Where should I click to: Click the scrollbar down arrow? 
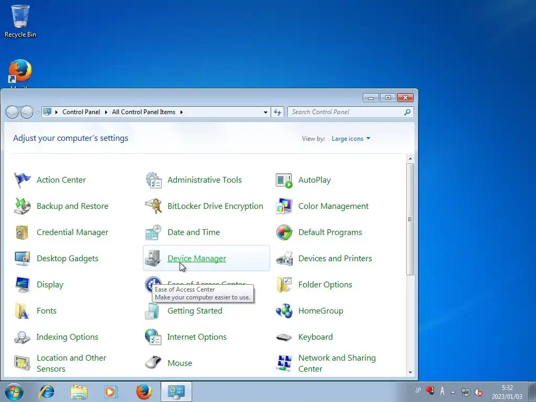coord(410,373)
